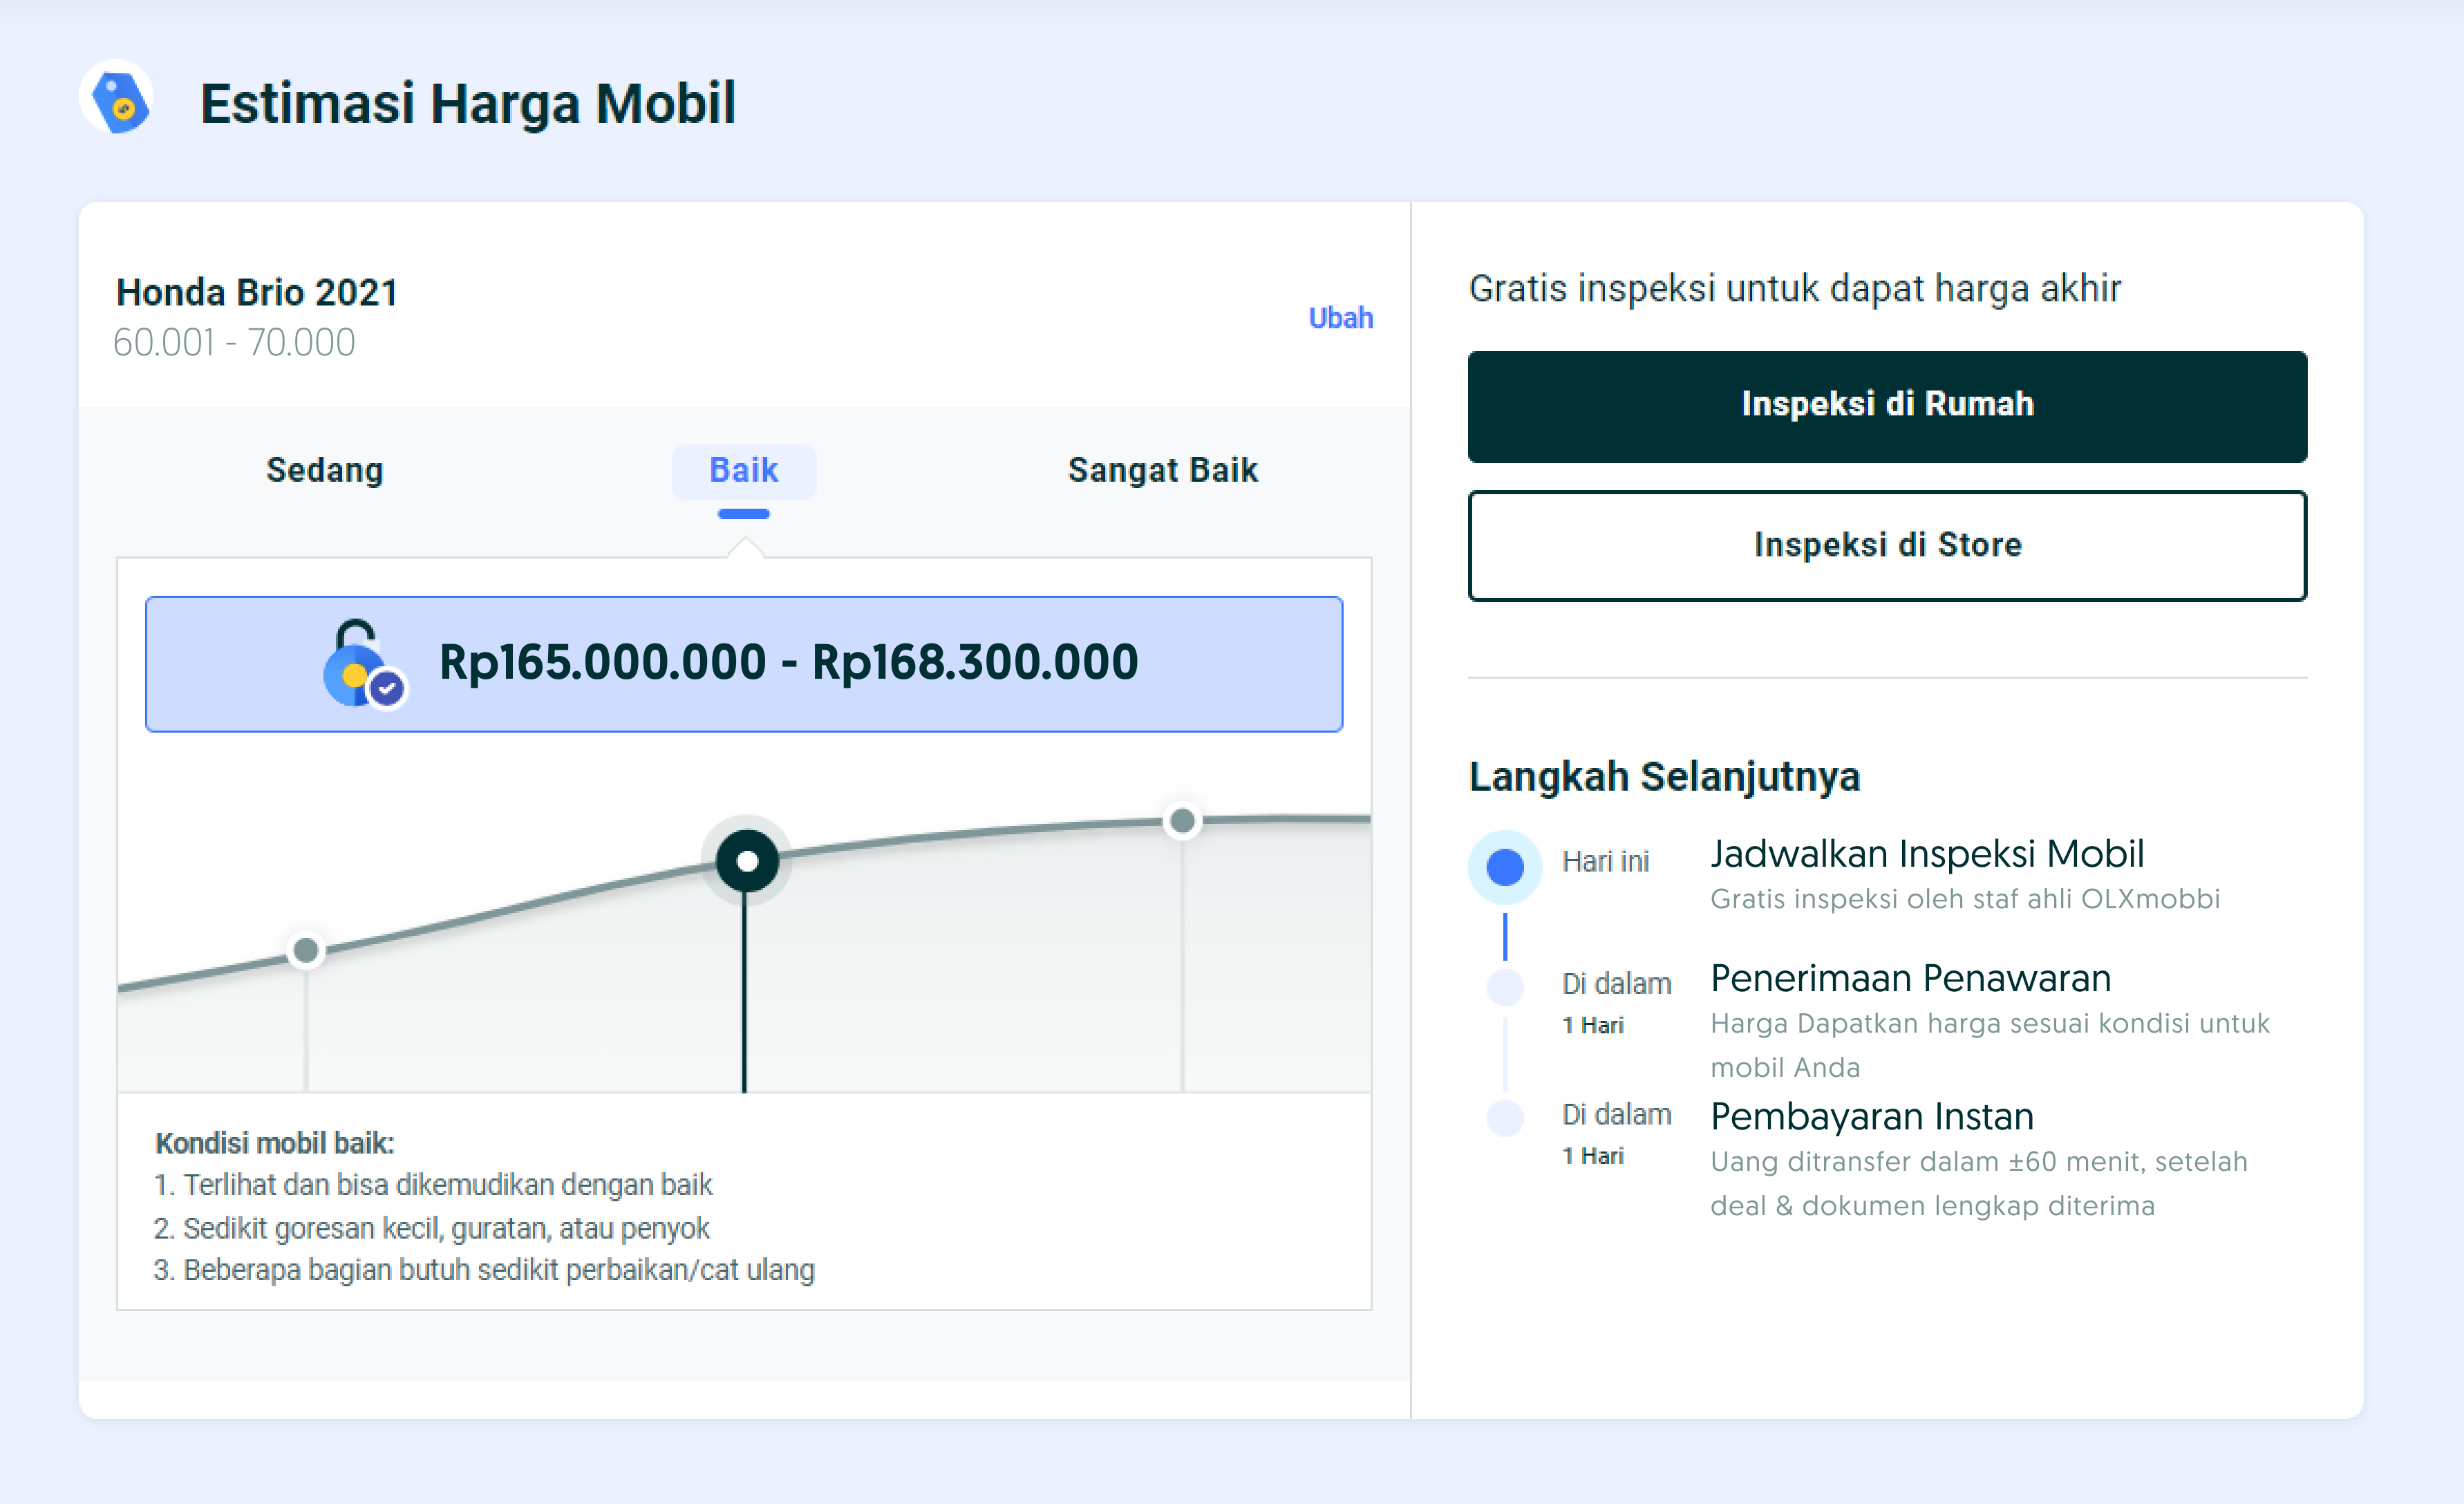
Task: Click the mileage text 60.001 - 70.000
Action: tap(234, 342)
